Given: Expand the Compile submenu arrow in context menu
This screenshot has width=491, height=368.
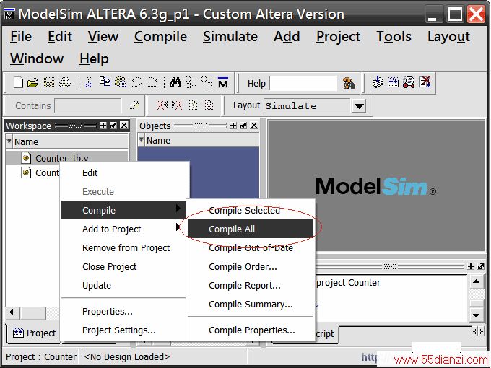Looking at the screenshot, I should [x=178, y=208].
